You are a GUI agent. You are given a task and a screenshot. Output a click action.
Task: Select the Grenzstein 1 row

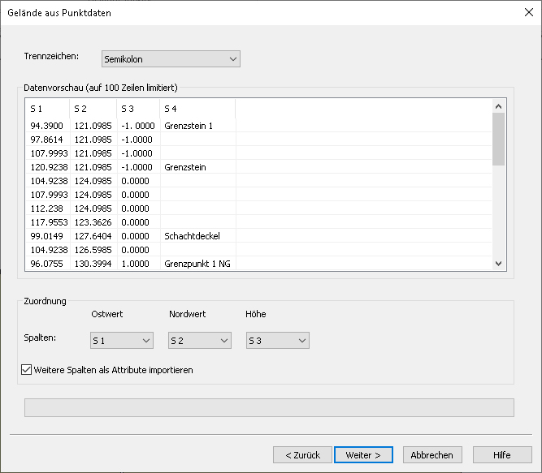click(258, 126)
